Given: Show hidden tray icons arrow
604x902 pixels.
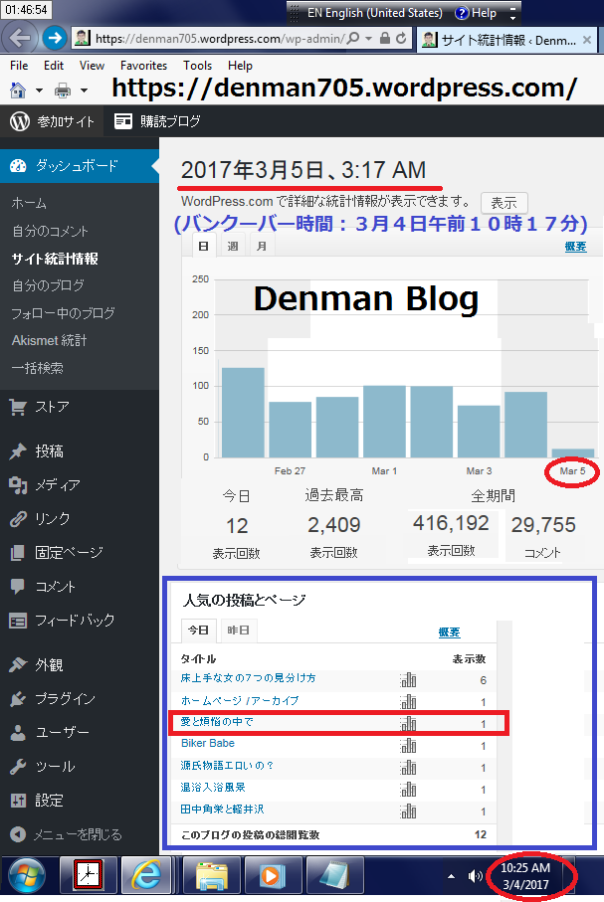Looking at the screenshot, I should click(x=452, y=876).
